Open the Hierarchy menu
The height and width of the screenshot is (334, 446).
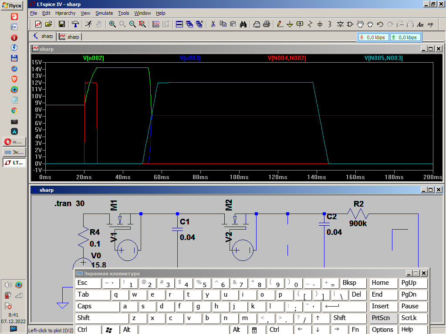pos(65,13)
